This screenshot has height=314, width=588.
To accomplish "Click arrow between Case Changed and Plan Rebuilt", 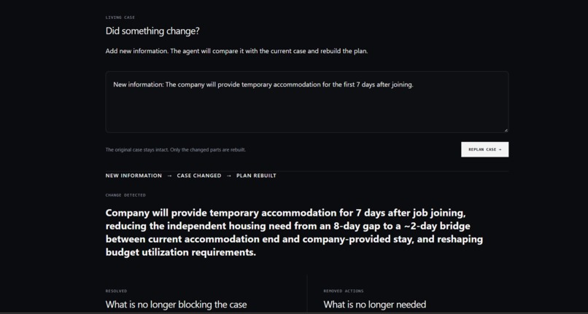I will [229, 176].
